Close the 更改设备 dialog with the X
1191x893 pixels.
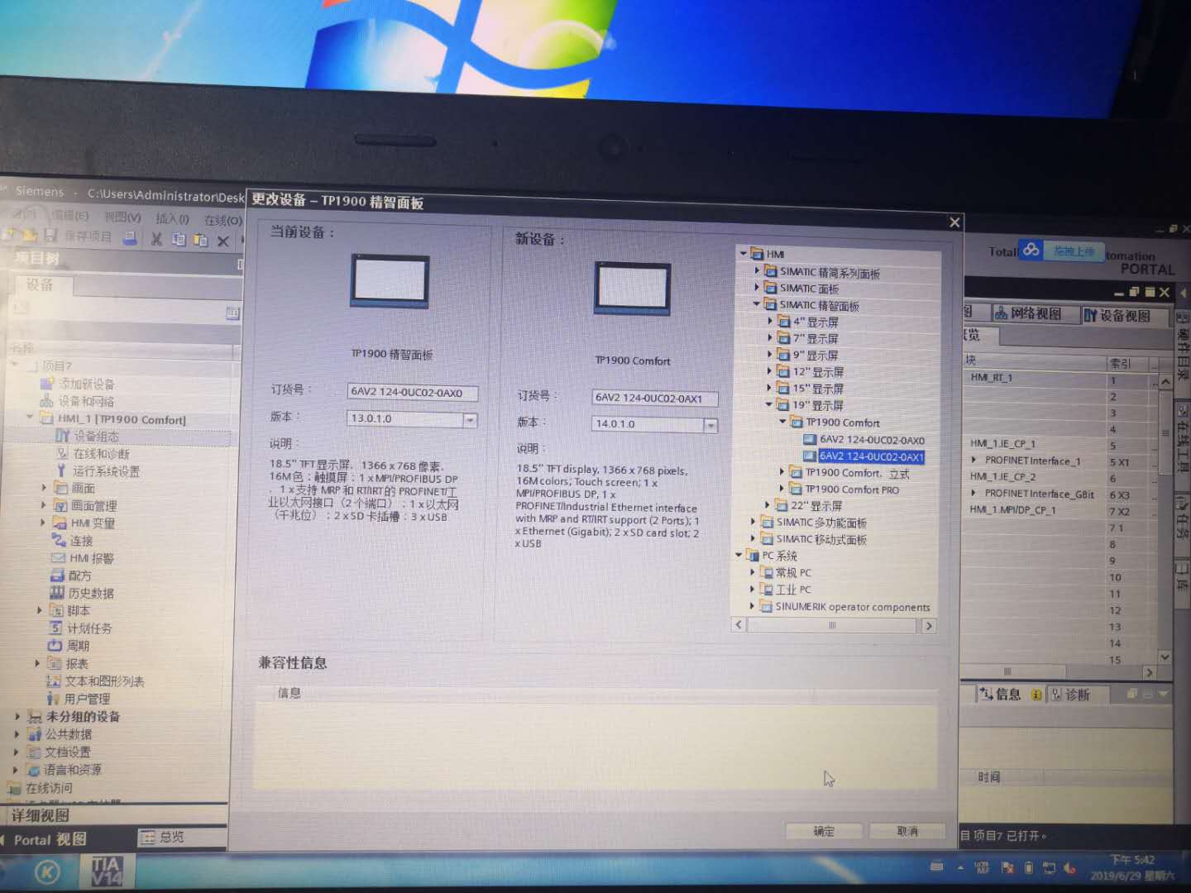pyautogui.click(x=954, y=222)
